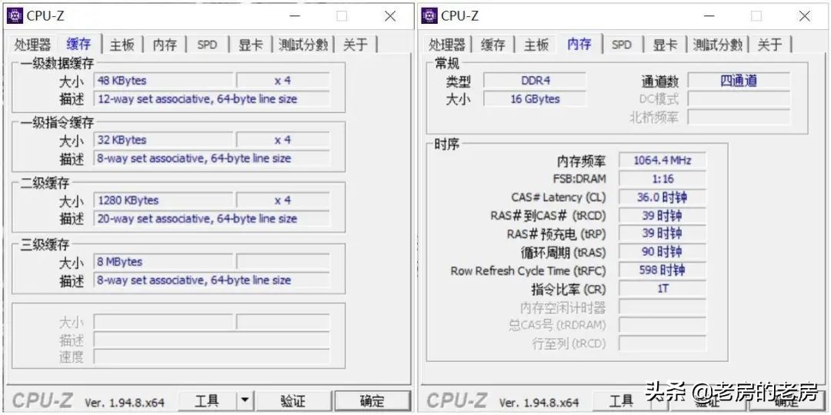Open 测试分数 tab in right CPU-Z window
The height and width of the screenshot is (415, 831).
(718, 45)
